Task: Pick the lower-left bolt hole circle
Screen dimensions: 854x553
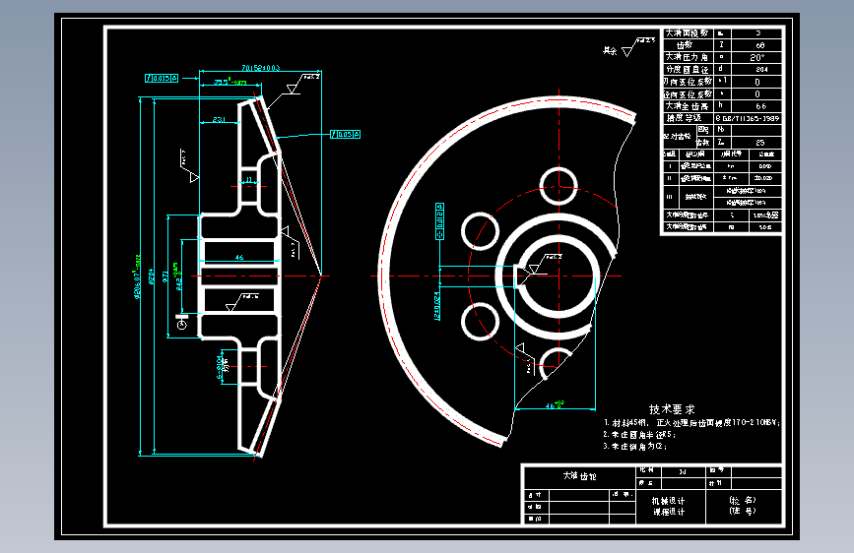Action: 480,322
